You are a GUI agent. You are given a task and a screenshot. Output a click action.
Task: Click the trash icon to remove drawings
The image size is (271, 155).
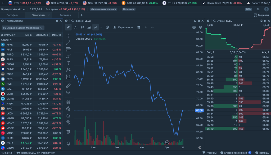tap(68, 131)
